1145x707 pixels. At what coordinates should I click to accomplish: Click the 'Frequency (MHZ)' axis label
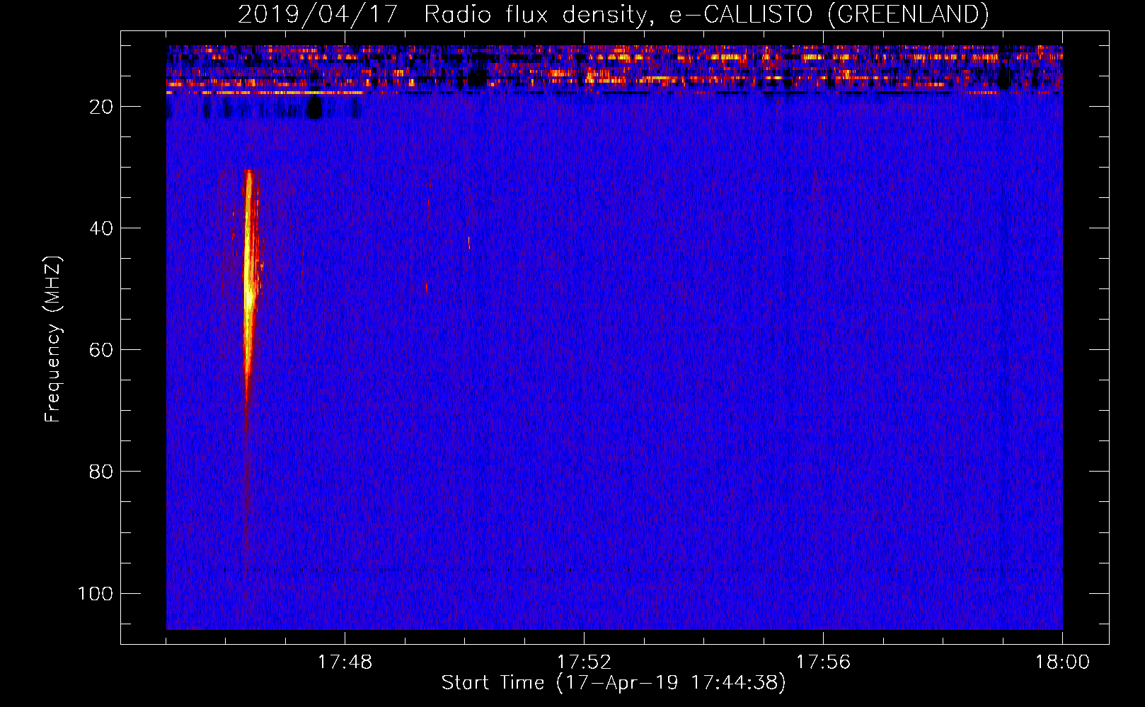tap(53, 339)
